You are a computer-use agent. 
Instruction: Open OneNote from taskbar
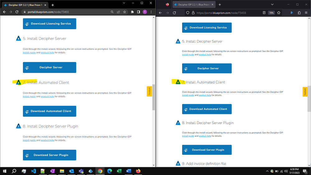pos(52,171)
